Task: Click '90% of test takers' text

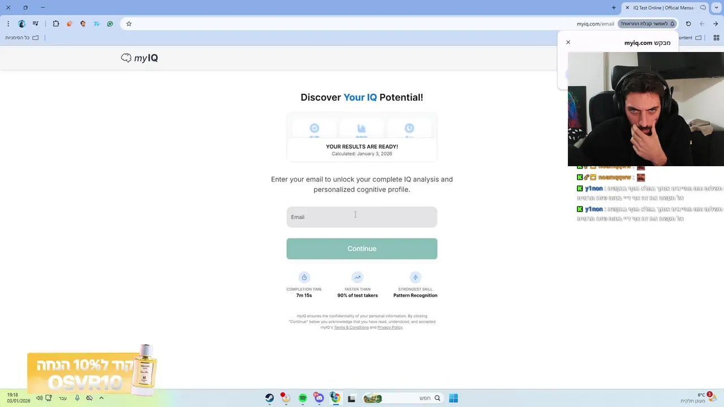Action: click(357, 296)
